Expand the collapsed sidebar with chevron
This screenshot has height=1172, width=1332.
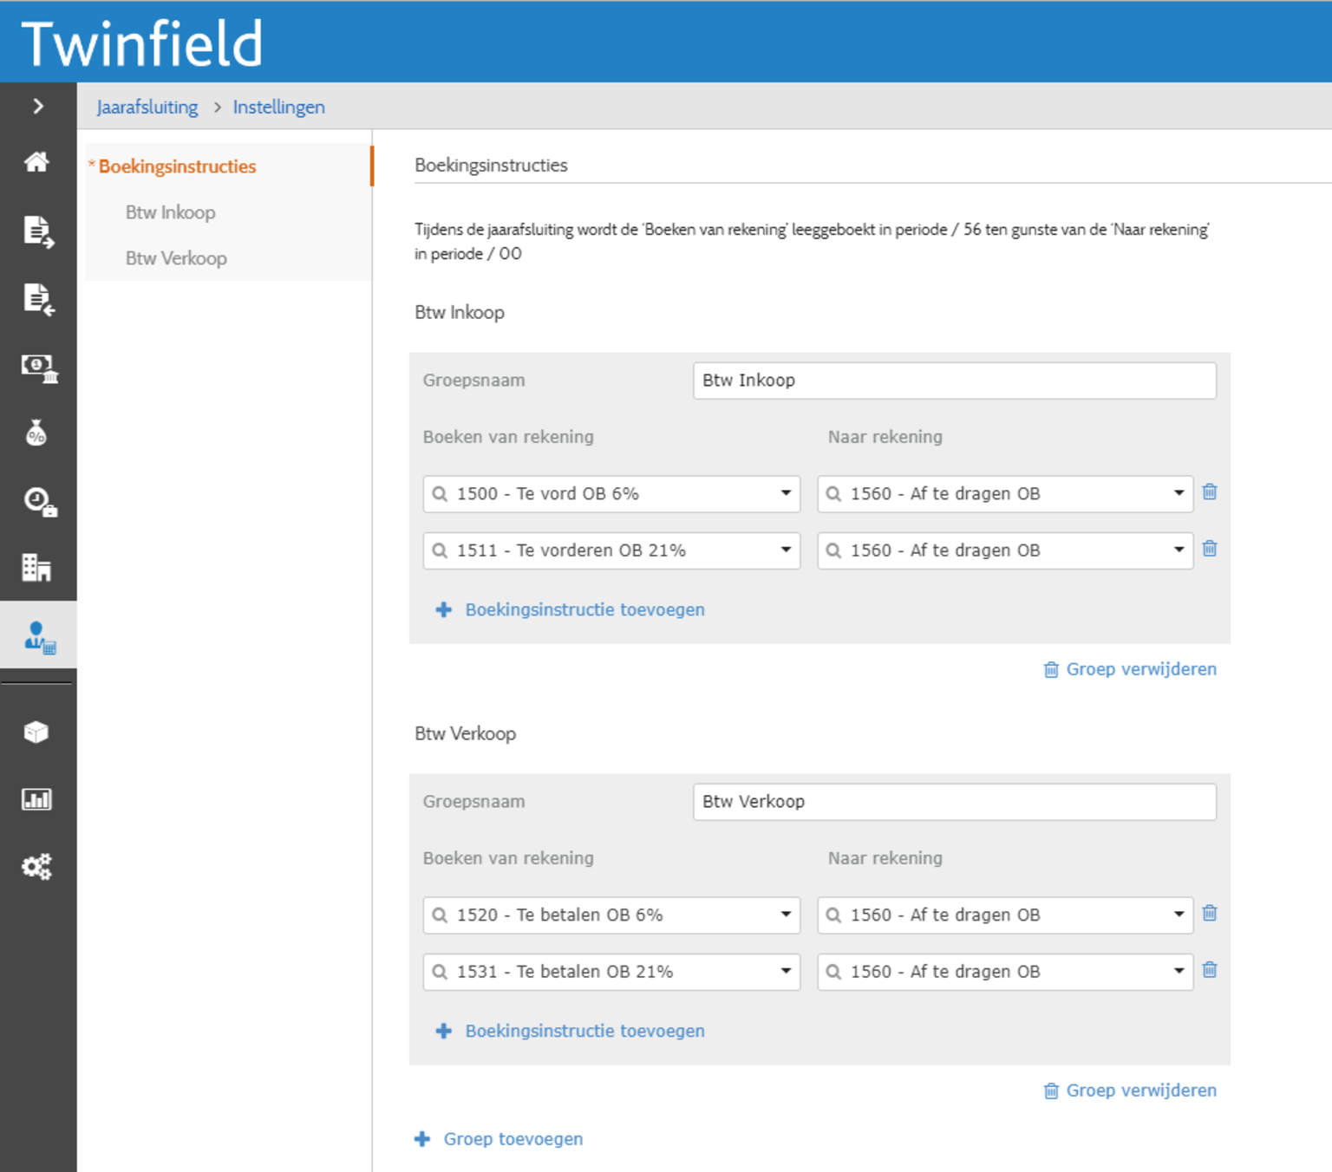pyautogui.click(x=38, y=106)
